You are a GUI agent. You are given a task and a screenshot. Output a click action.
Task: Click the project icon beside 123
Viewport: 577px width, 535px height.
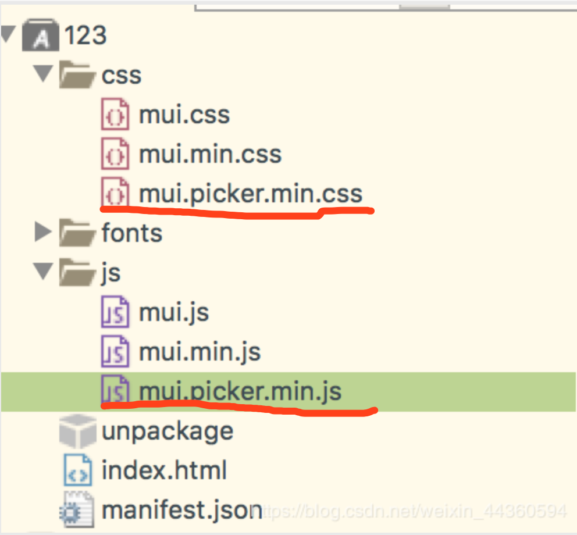click(x=40, y=35)
